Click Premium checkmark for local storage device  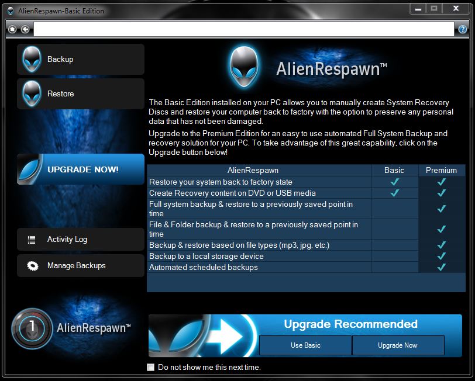pos(442,256)
